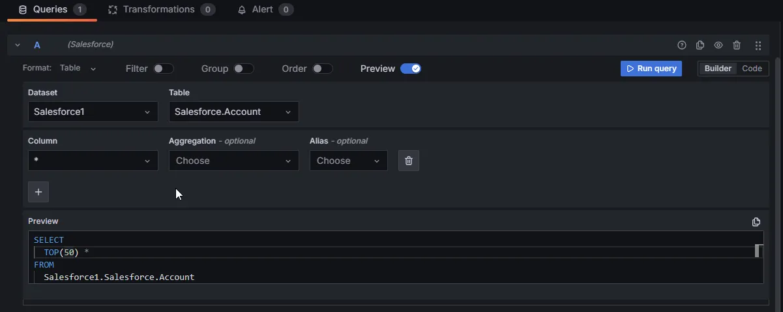Screen dimensions: 783x312
Task: Open the Alert tab
Action: click(x=265, y=10)
